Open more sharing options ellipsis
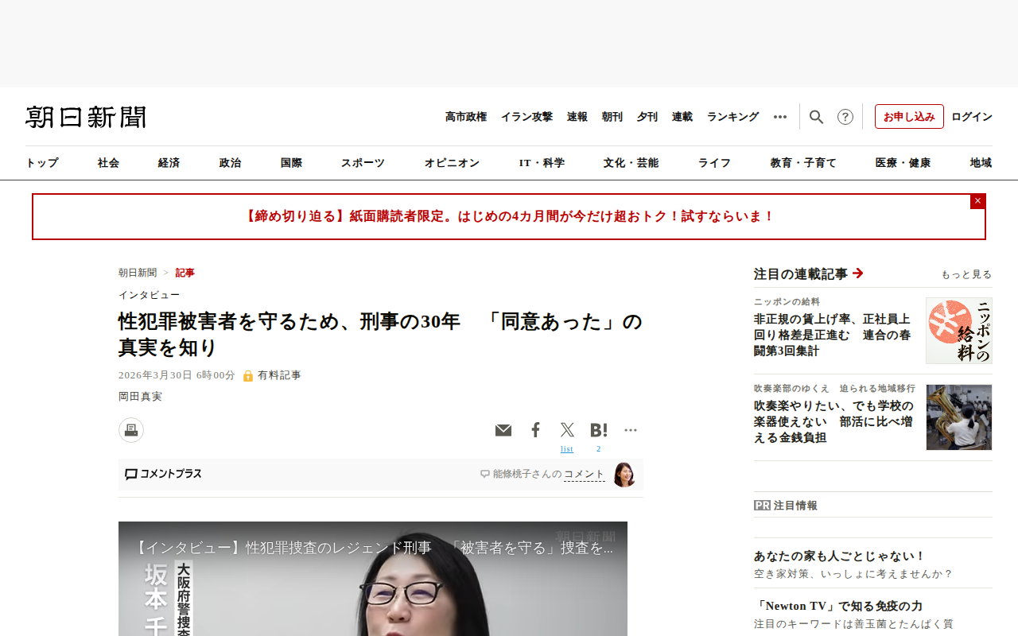Screen dimensions: 1018x636 tap(631, 430)
